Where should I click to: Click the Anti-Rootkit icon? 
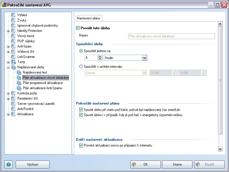[x=13, y=109]
